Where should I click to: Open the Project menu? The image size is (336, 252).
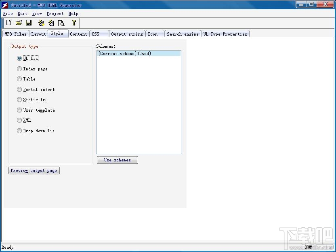(55, 13)
